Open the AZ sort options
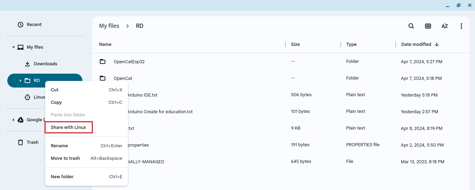475x190 pixels. click(x=445, y=26)
